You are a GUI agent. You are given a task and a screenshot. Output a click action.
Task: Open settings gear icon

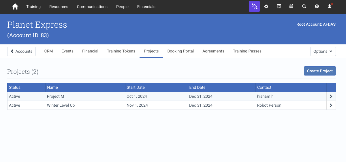(266, 6)
